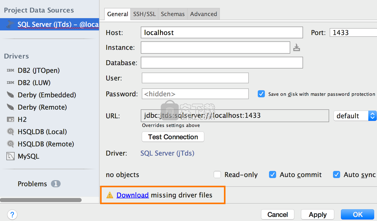
Task: Click the H2 driver icon
Action: (10, 119)
